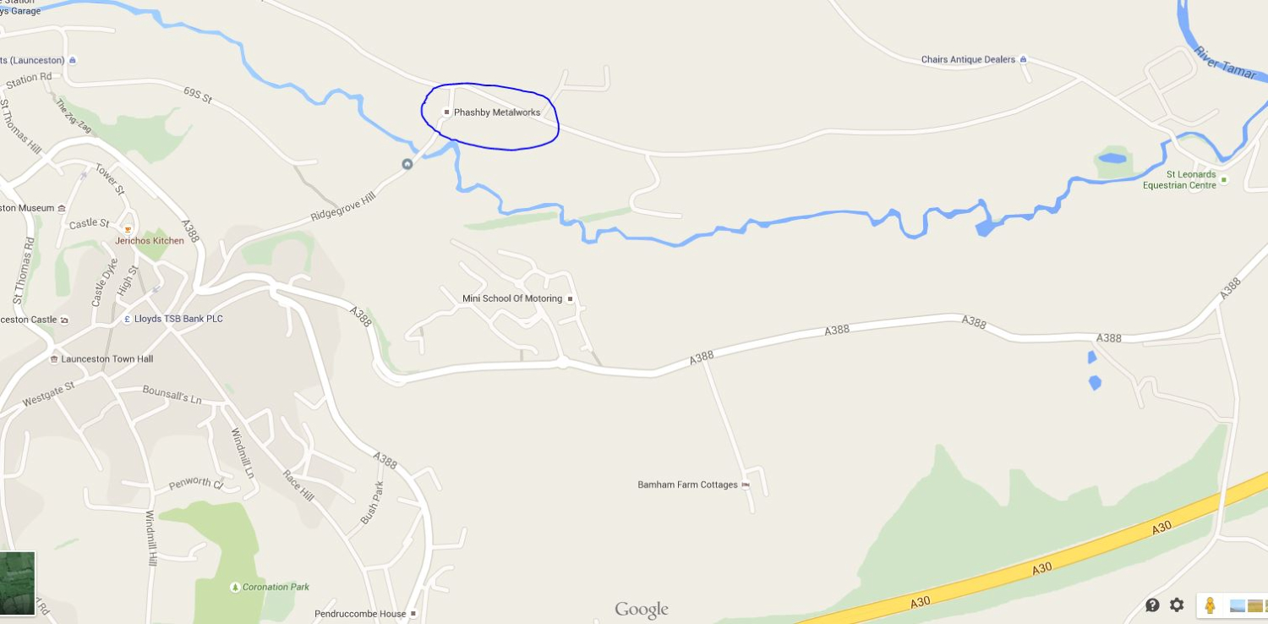Open the help and feedback icon
The height and width of the screenshot is (624, 1268).
1152,605
